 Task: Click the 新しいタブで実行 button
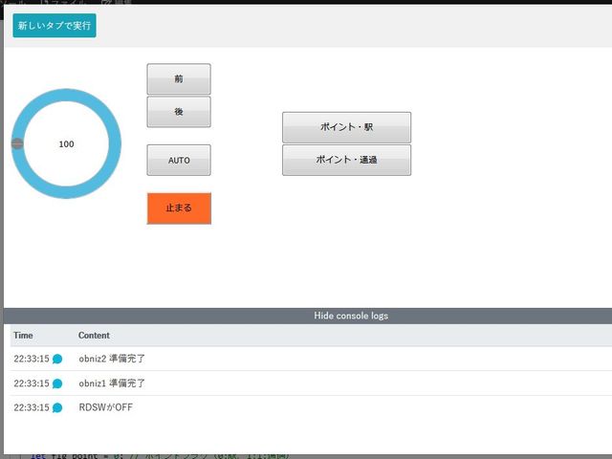click(x=55, y=26)
